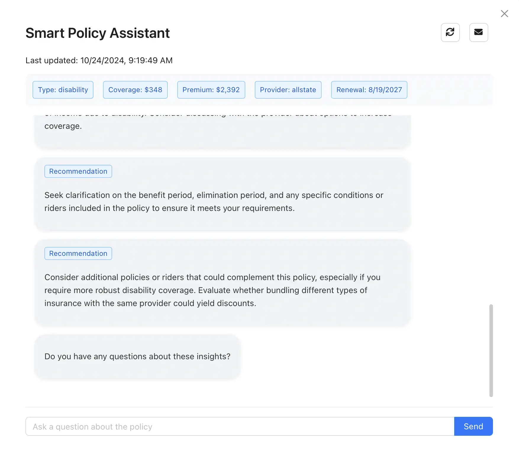Screen dimensions: 519x452
Task: Select the Renewal: 8/19/2027 chip
Action: click(x=369, y=90)
